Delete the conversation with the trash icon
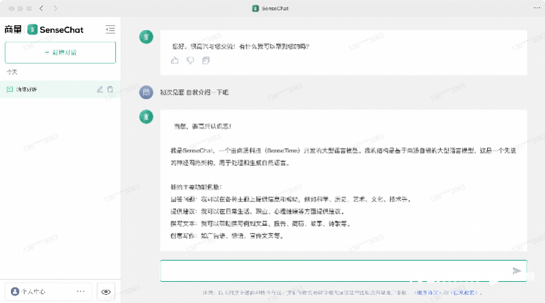Viewport: 545px width, 303px height. (x=110, y=89)
